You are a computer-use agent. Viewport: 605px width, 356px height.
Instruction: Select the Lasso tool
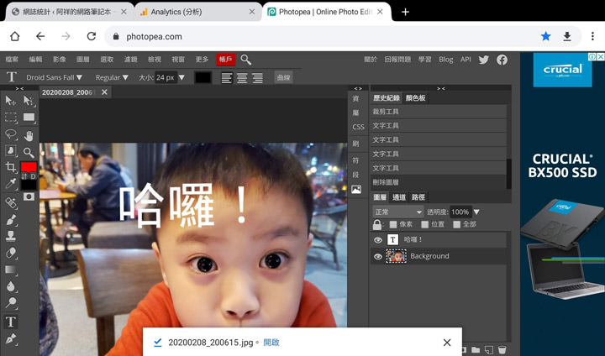tap(10, 134)
